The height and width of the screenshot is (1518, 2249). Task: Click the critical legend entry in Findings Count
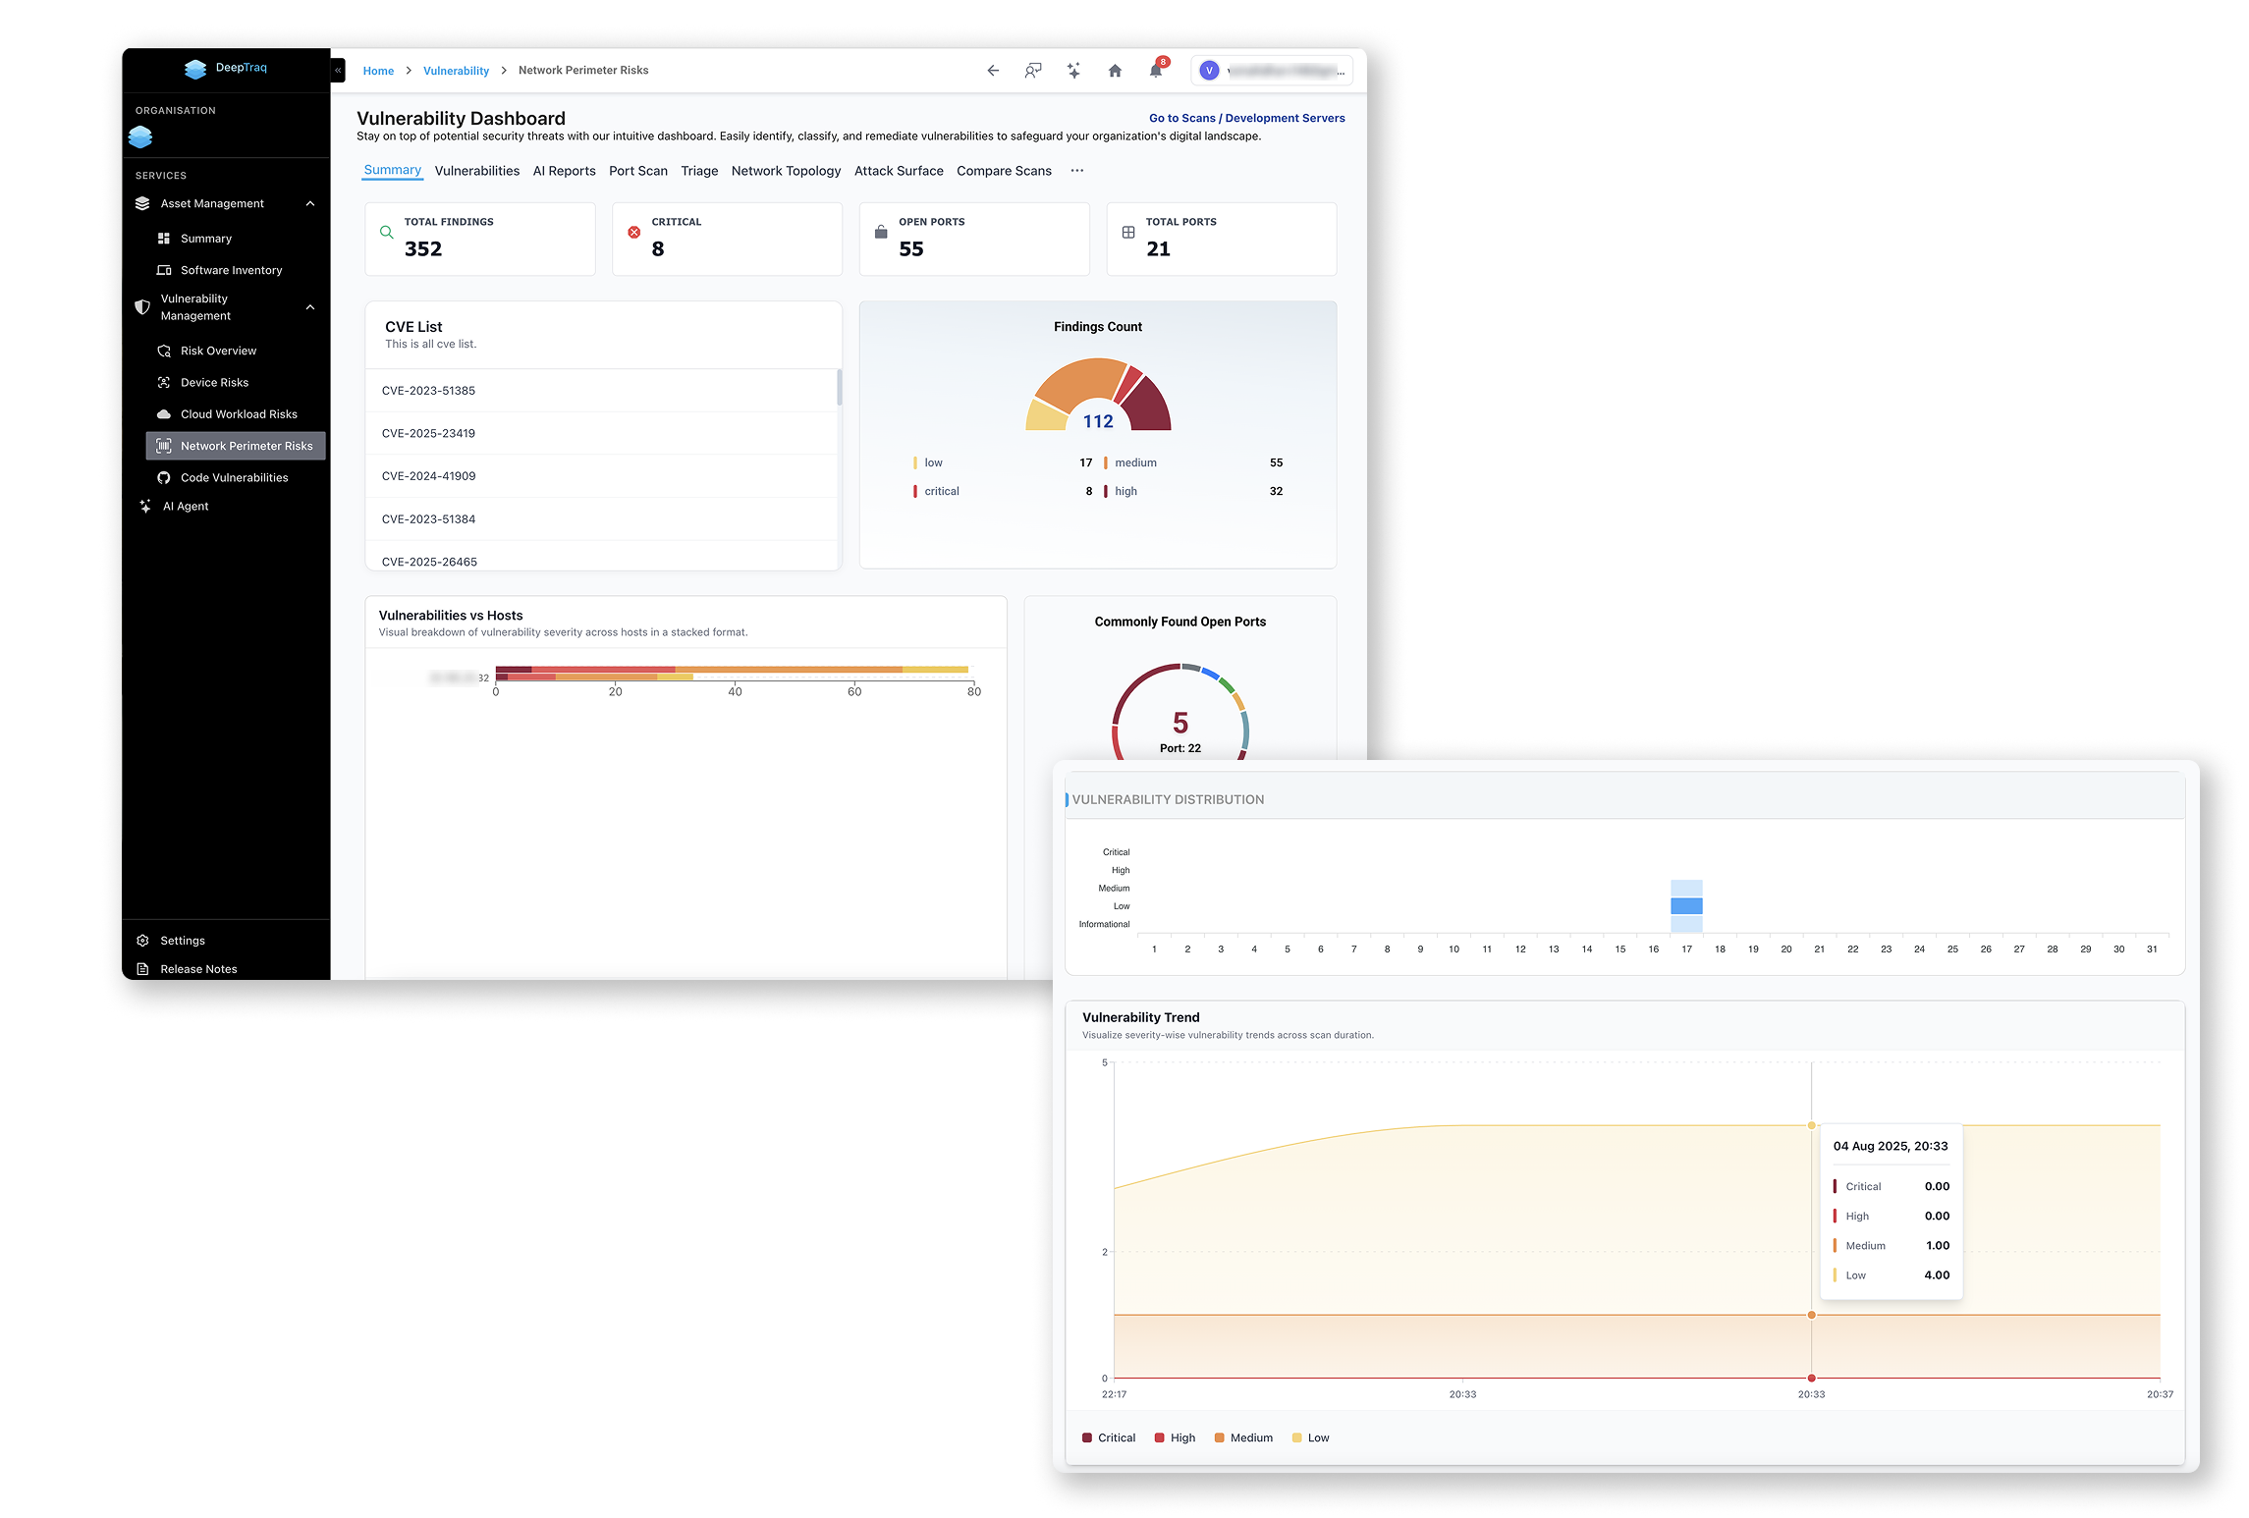[x=1002, y=491]
